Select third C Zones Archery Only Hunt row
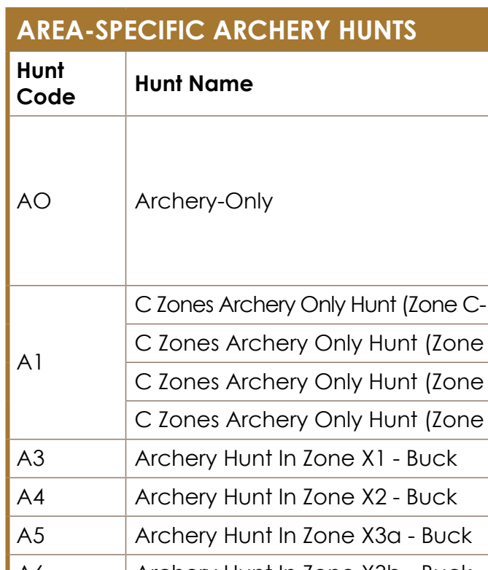488x570 pixels. point(307,382)
